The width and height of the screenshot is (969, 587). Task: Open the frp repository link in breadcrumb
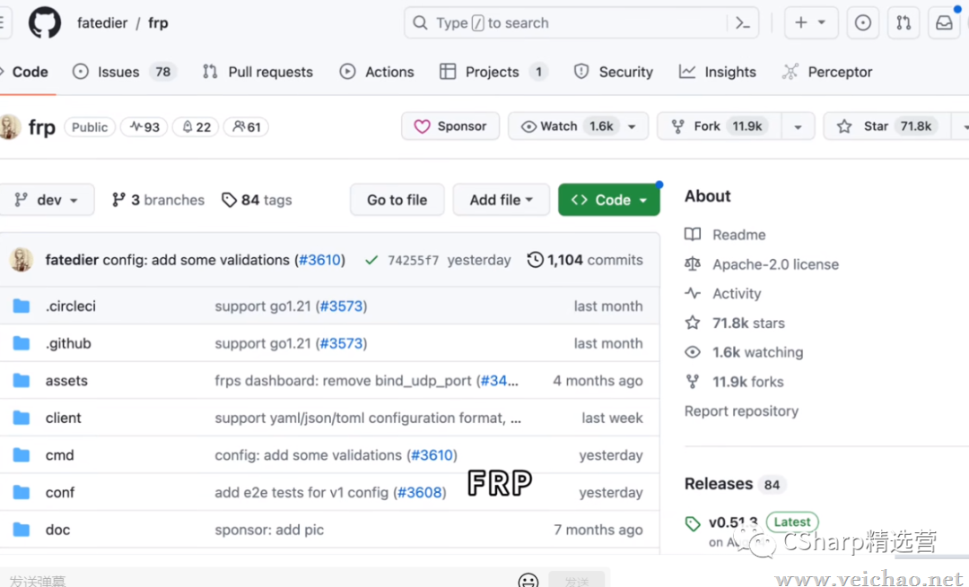click(x=158, y=22)
